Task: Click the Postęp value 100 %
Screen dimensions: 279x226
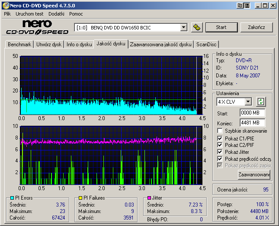Action: click(x=263, y=204)
